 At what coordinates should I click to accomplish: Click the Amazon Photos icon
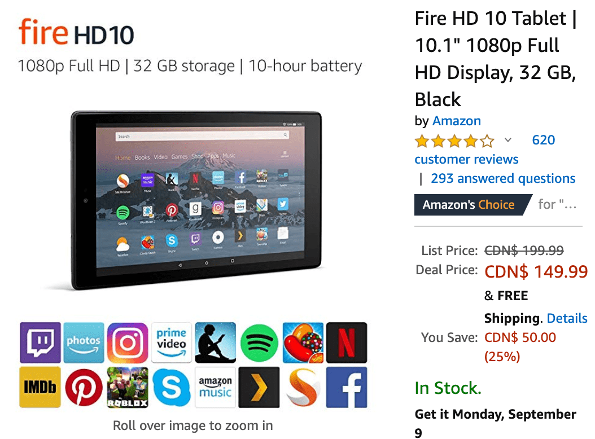coord(84,343)
